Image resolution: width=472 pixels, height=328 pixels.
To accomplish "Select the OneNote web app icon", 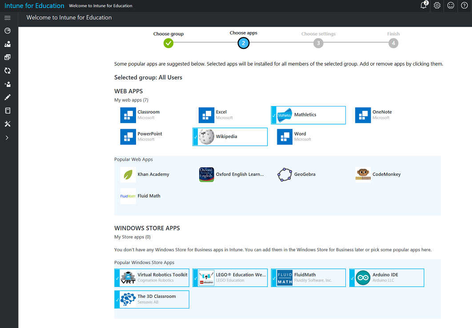I will (363, 115).
